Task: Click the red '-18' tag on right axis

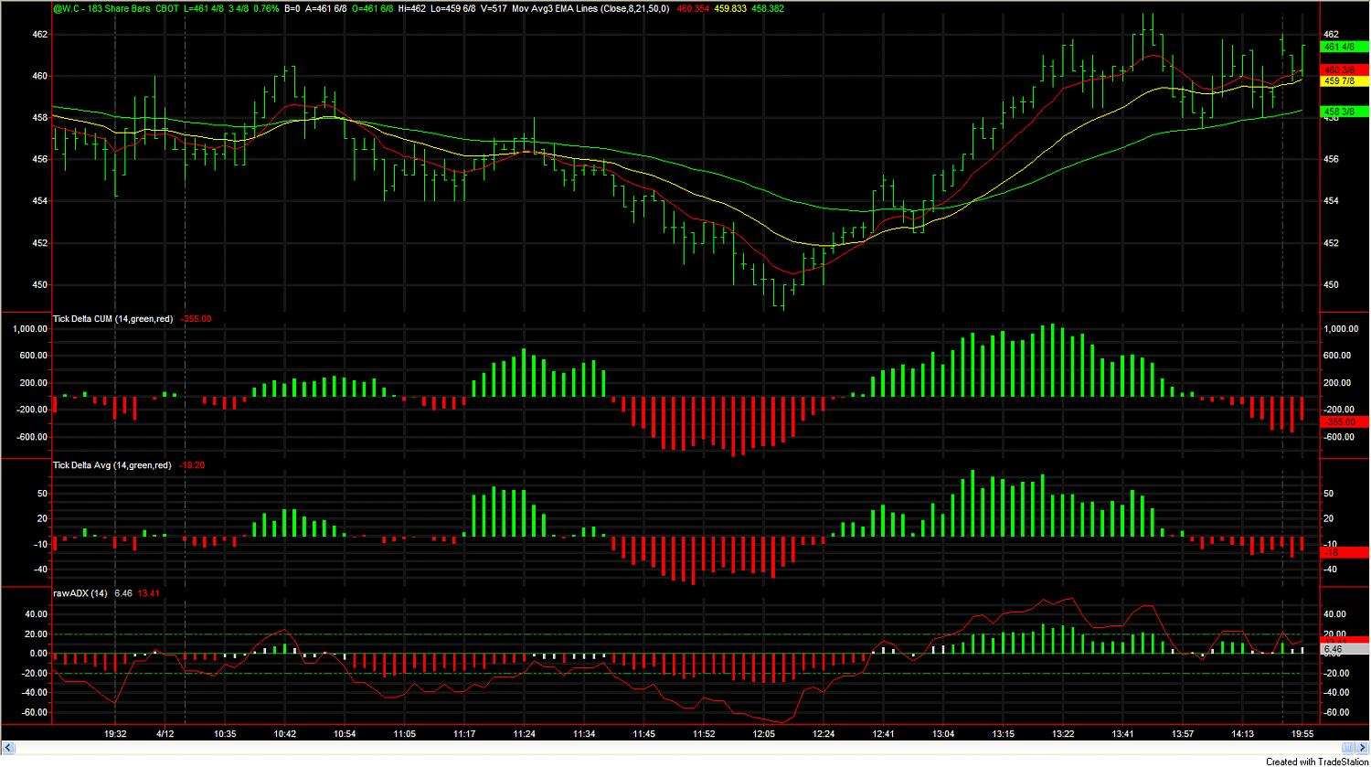Action: [x=1344, y=553]
